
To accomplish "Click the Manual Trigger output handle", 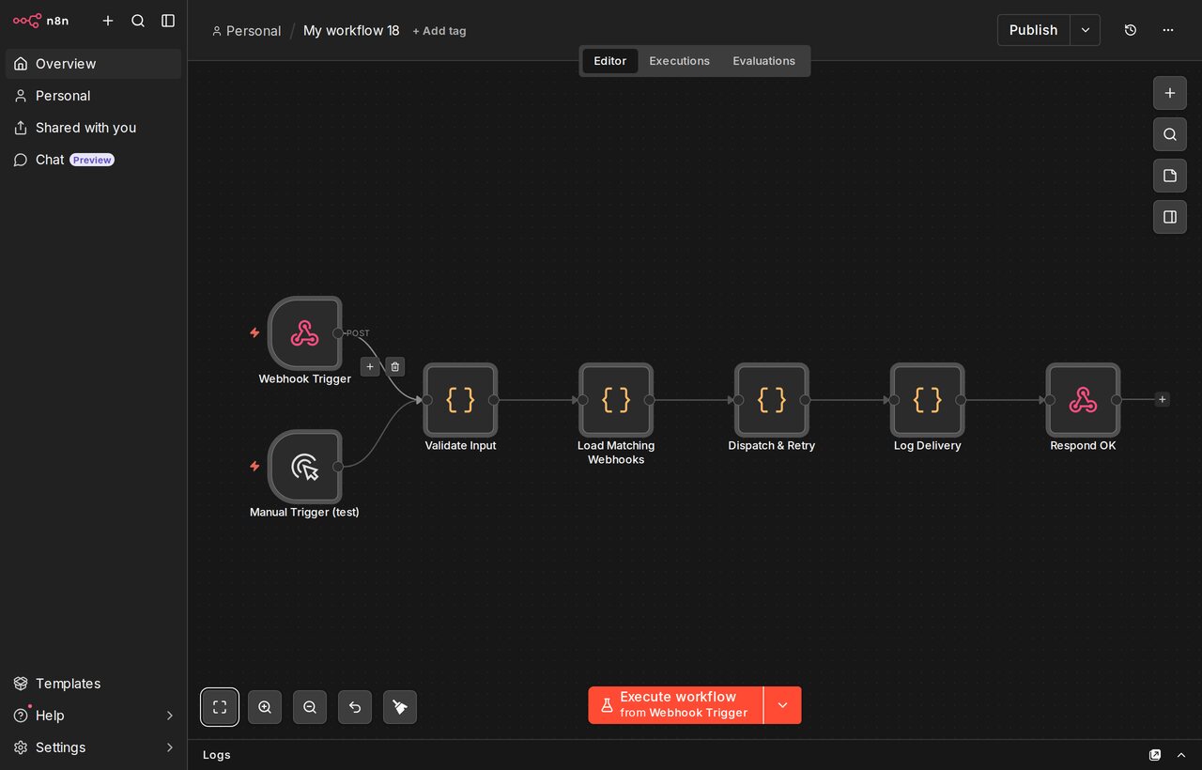I will [338, 467].
